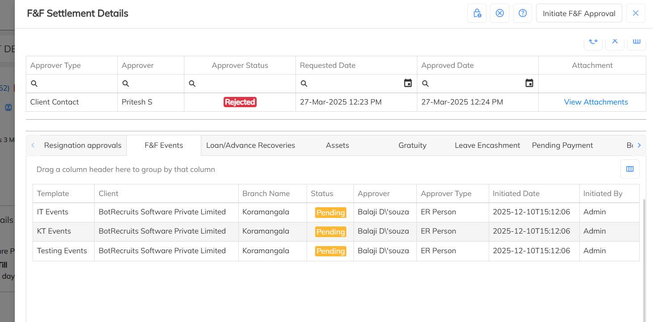Click calendar icon in Requested Date filter

pos(408,84)
